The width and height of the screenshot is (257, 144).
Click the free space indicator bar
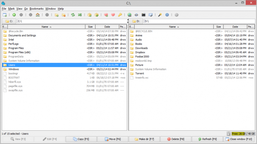point(243,134)
